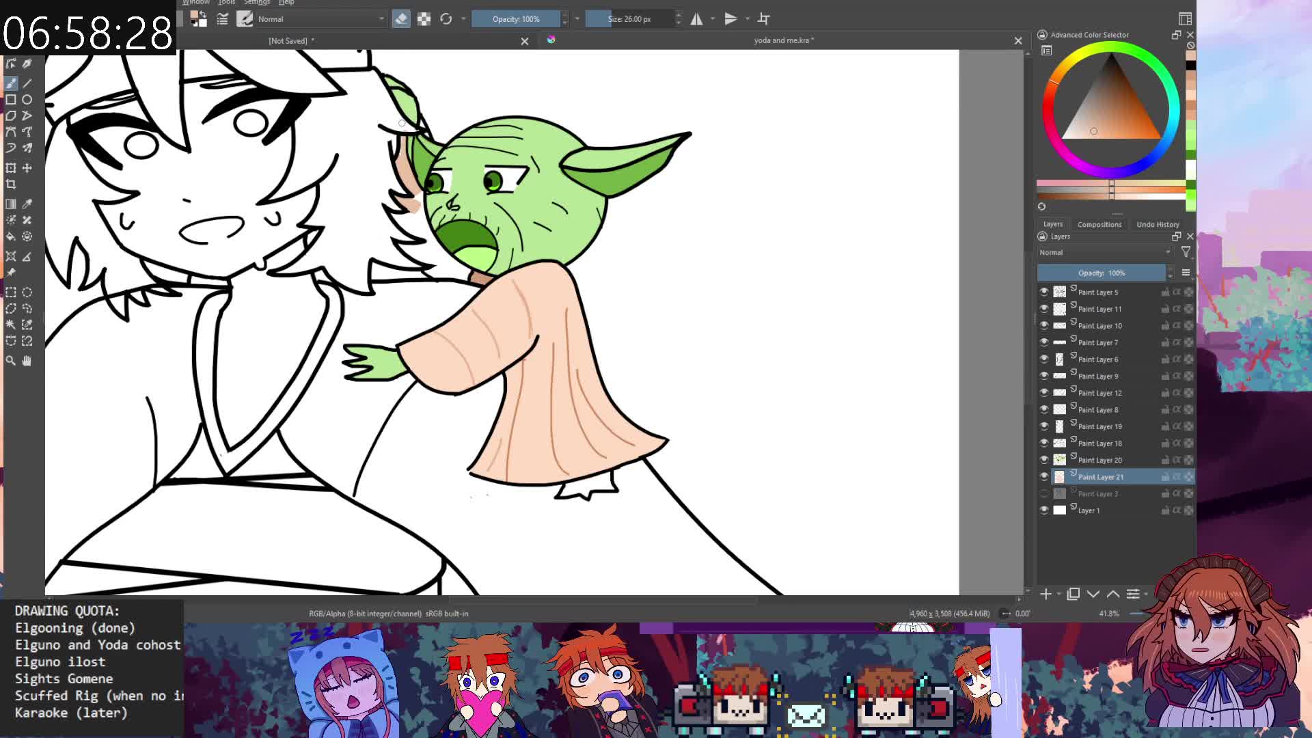Toggle horizontal mirror mode
The width and height of the screenshot is (1312, 738).
pyautogui.click(x=696, y=19)
